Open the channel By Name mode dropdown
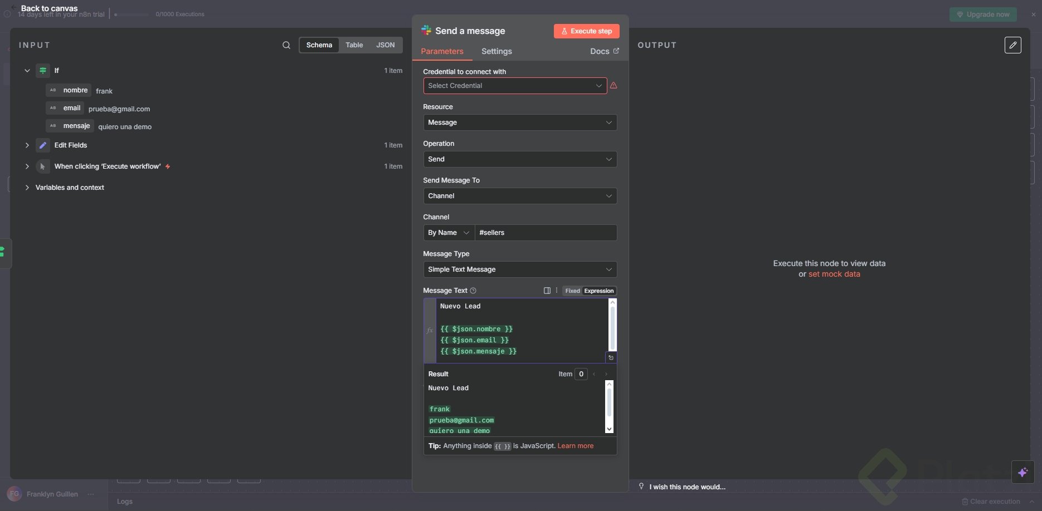The height and width of the screenshot is (511, 1042). pyautogui.click(x=449, y=233)
